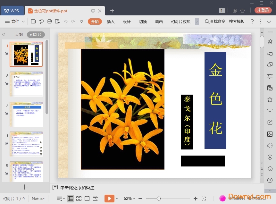Toggle normal view in the status bar
Viewport: 276px width, 204px height.
(70, 199)
